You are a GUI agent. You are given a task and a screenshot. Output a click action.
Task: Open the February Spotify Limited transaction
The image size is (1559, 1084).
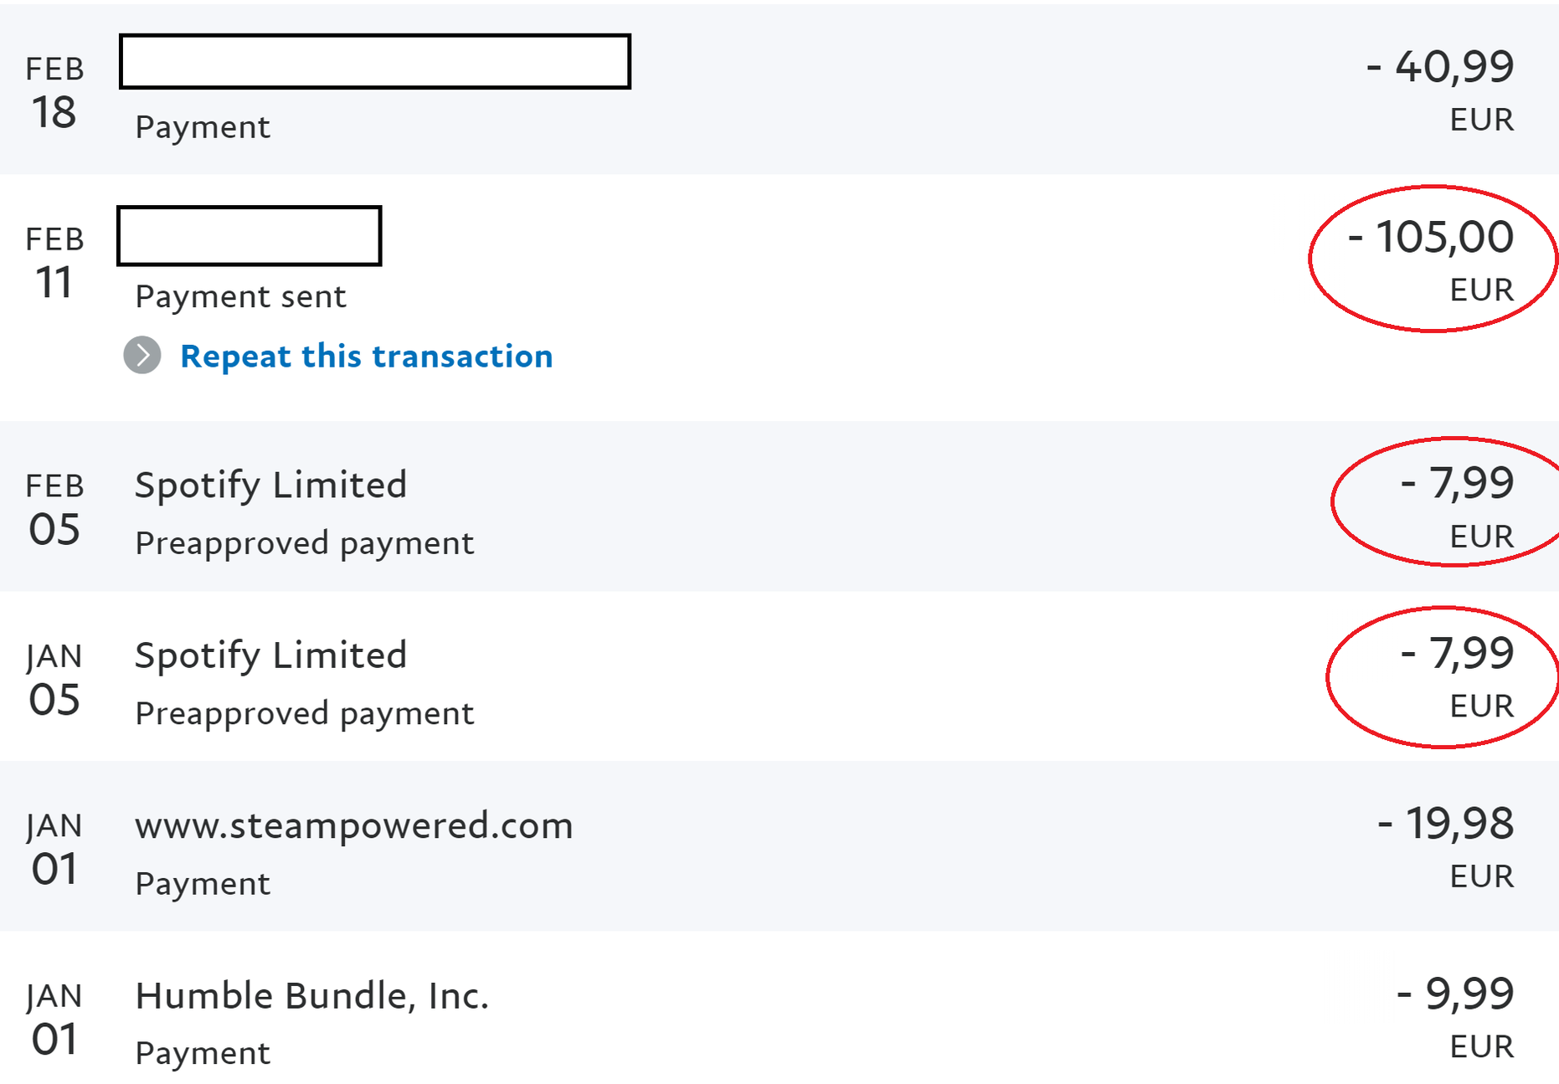pyautogui.click(x=270, y=485)
